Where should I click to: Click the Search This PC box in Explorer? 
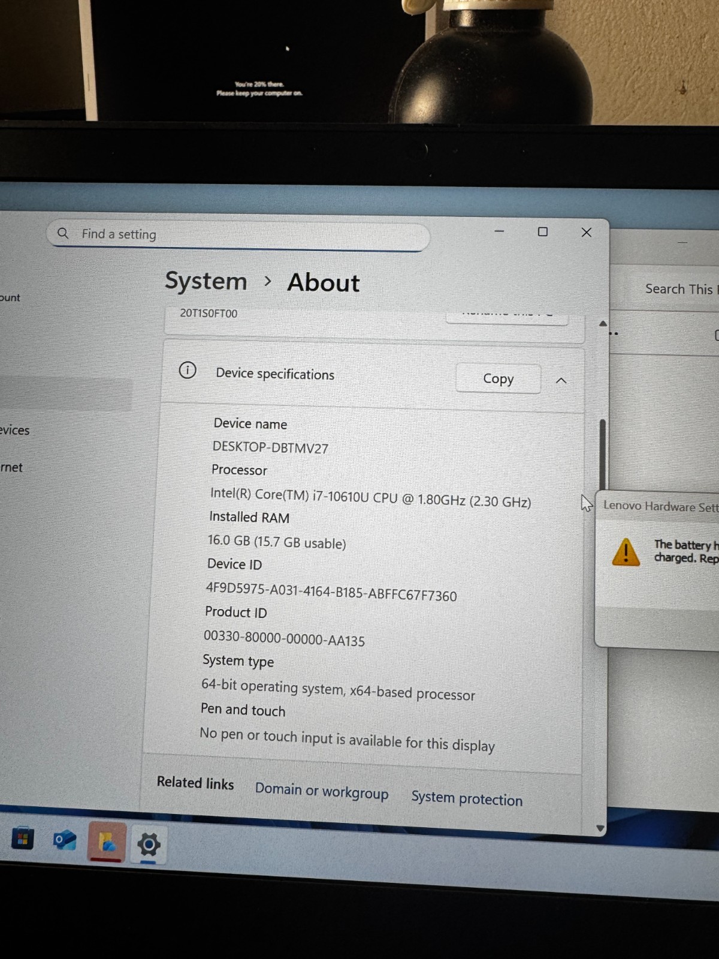pos(680,289)
